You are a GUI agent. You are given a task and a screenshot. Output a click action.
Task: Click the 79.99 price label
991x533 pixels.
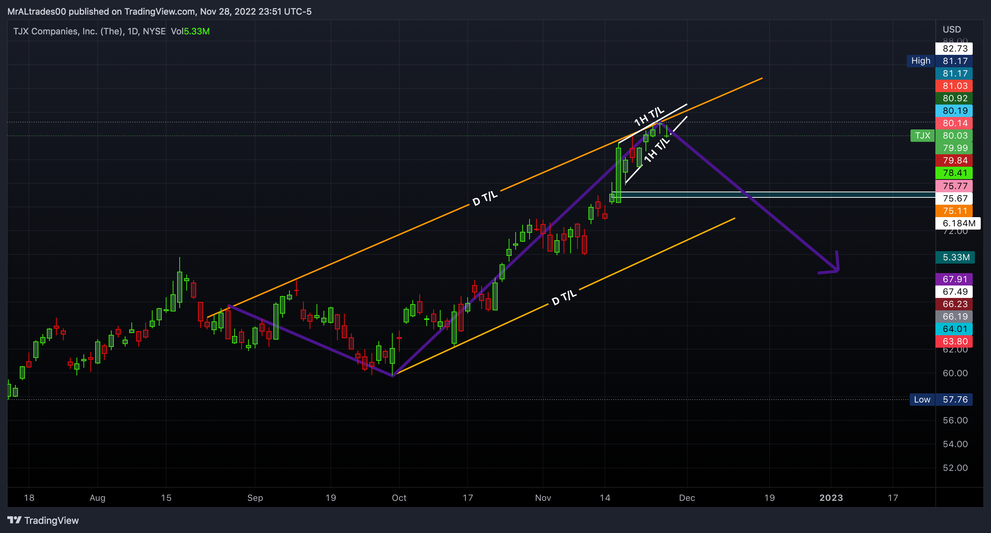pos(954,148)
